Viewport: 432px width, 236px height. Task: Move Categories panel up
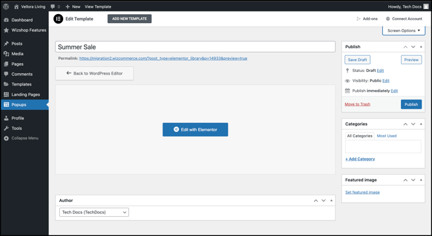coord(406,124)
